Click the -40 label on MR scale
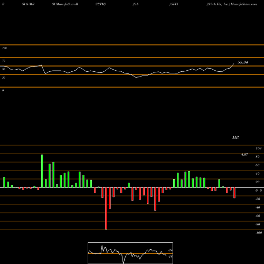Viewport: 264px width, 264px height. 258,208
